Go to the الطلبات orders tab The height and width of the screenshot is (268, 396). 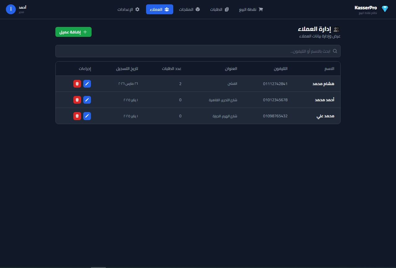[x=219, y=9]
